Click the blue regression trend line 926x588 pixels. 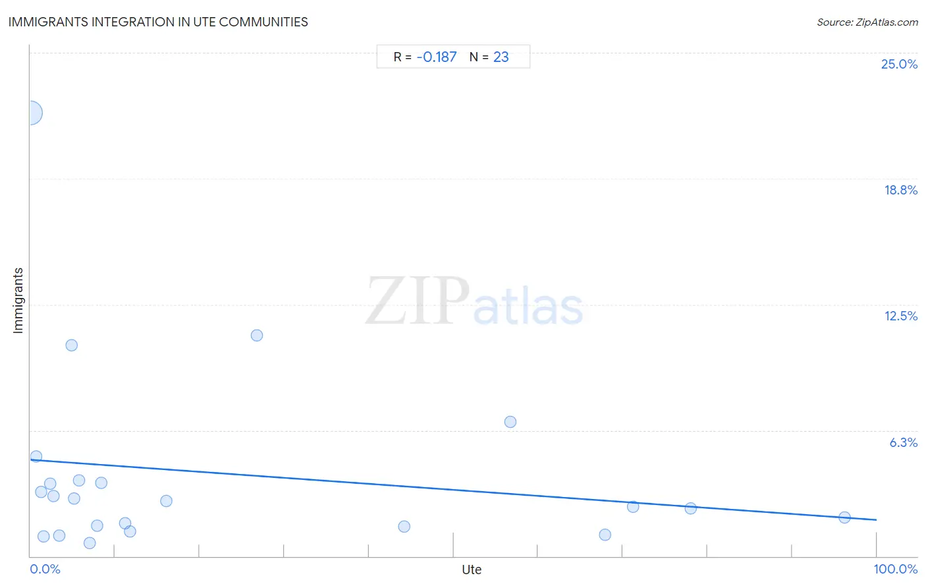click(x=453, y=490)
